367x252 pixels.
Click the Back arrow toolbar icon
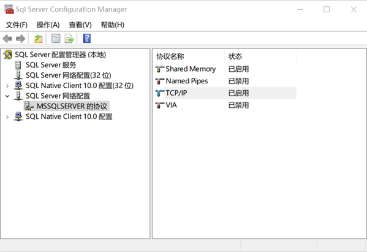tap(7, 39)
